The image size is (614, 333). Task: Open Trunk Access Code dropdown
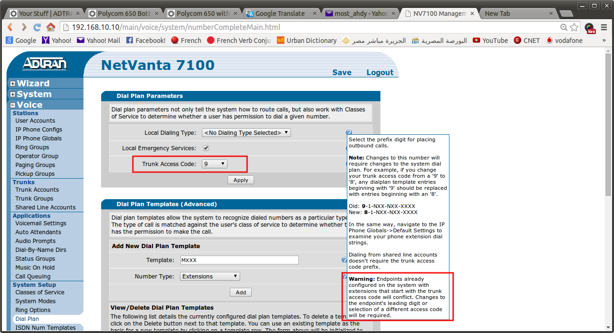[214, 164]
